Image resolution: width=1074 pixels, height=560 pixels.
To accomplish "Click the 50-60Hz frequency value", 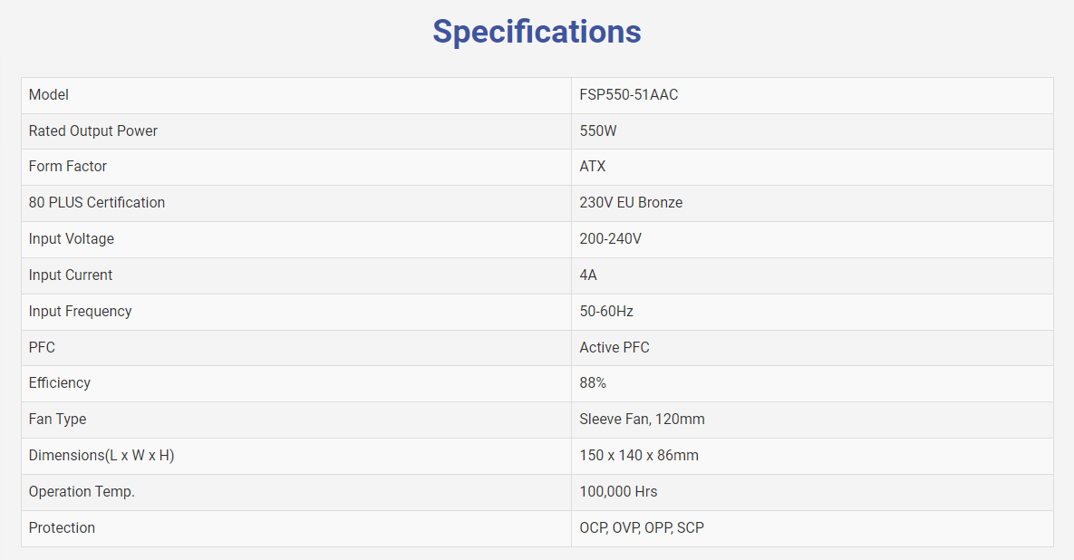I will (x=606, y=312).
